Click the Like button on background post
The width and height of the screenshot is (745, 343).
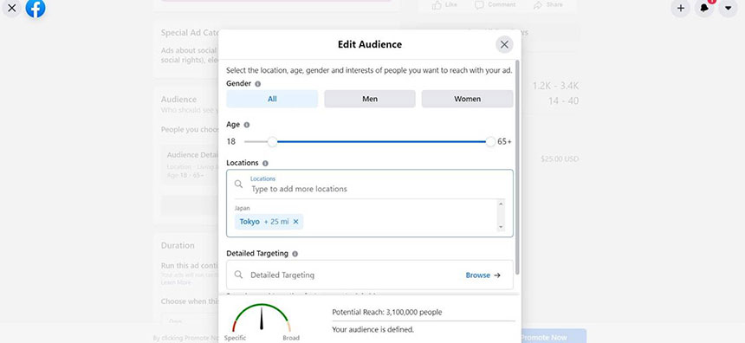point(444,4)
